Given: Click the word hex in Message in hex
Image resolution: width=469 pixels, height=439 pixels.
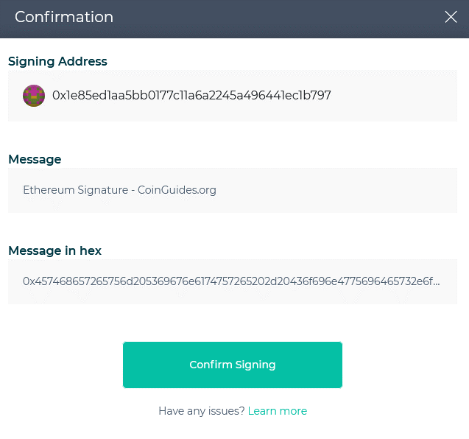Looking at the screenshot, I should pos(91,250).
